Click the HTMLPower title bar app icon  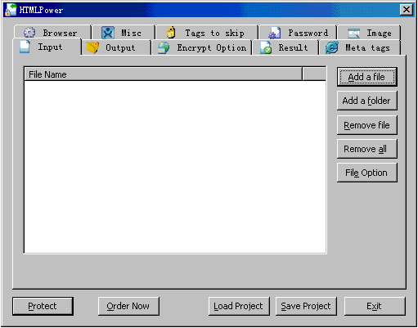tap(11, 10)
